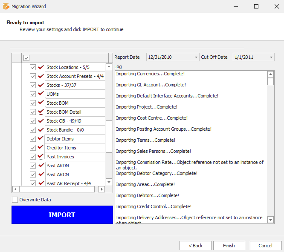Uncheck the Creditor Items checkbox
Image resolution: width=284 pixels, height=252 pixels.
tap(33, 148)
